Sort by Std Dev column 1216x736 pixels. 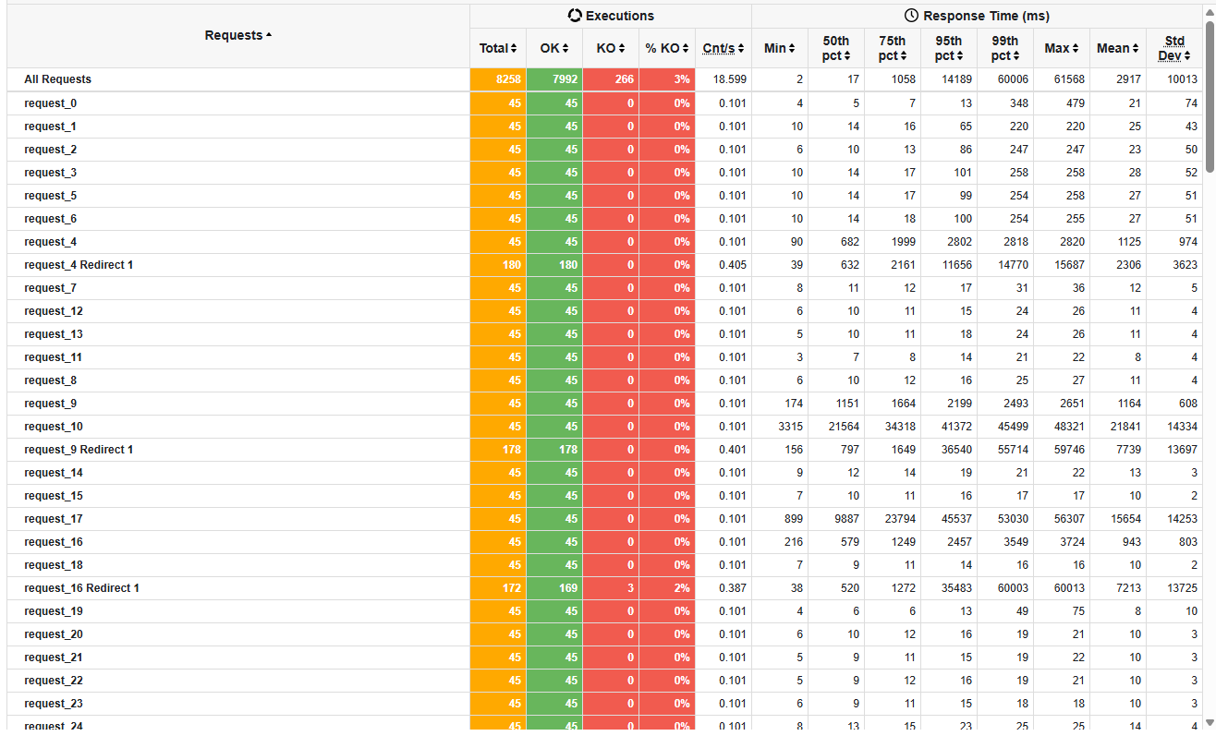(1174, 48)
